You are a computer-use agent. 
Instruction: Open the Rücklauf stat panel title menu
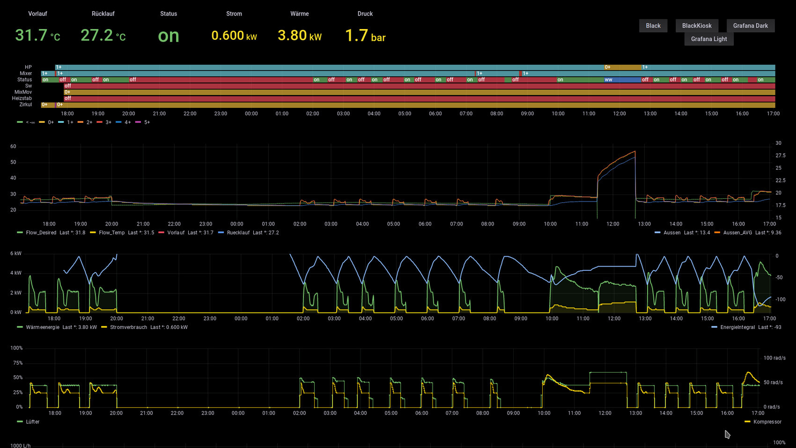(103, 14)
